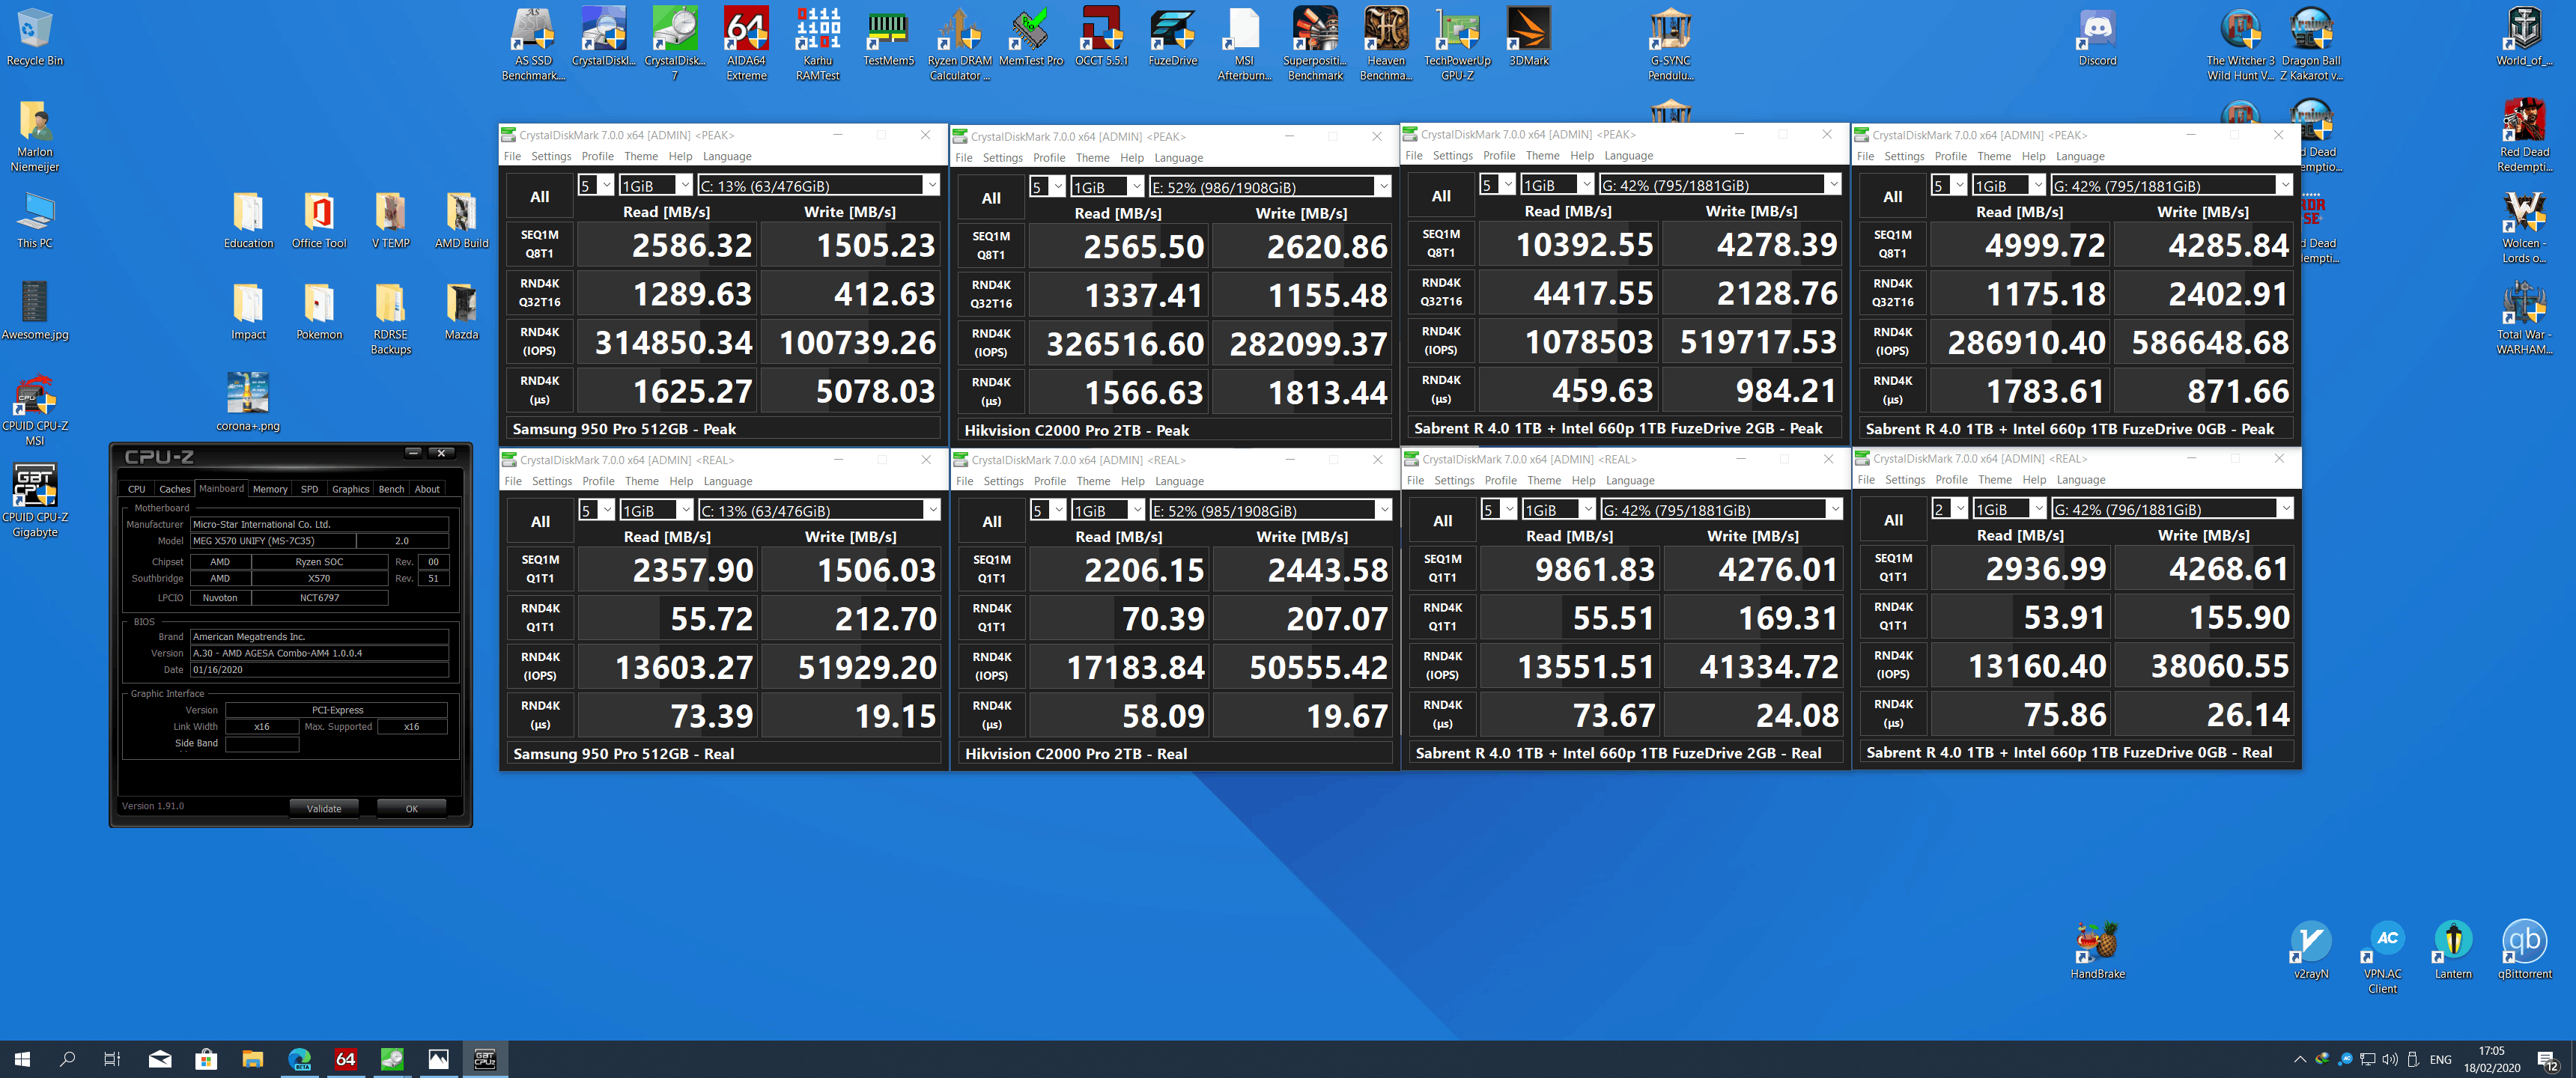Open Karhu RAMTest desktop icon
The image size is (2576, 1078).
817,30
